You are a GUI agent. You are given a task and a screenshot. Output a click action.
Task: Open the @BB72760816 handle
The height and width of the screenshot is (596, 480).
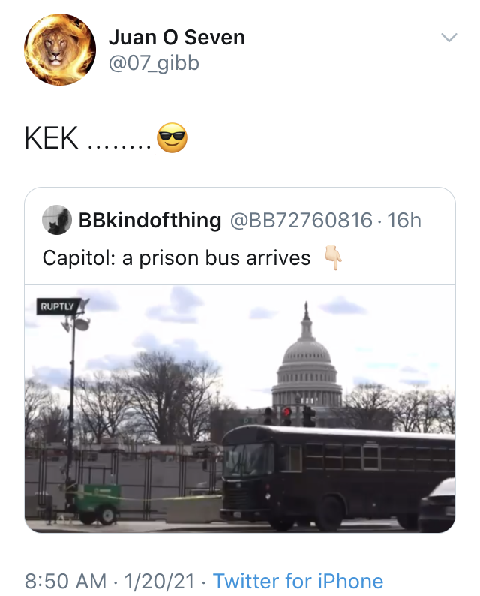[301, 220]
